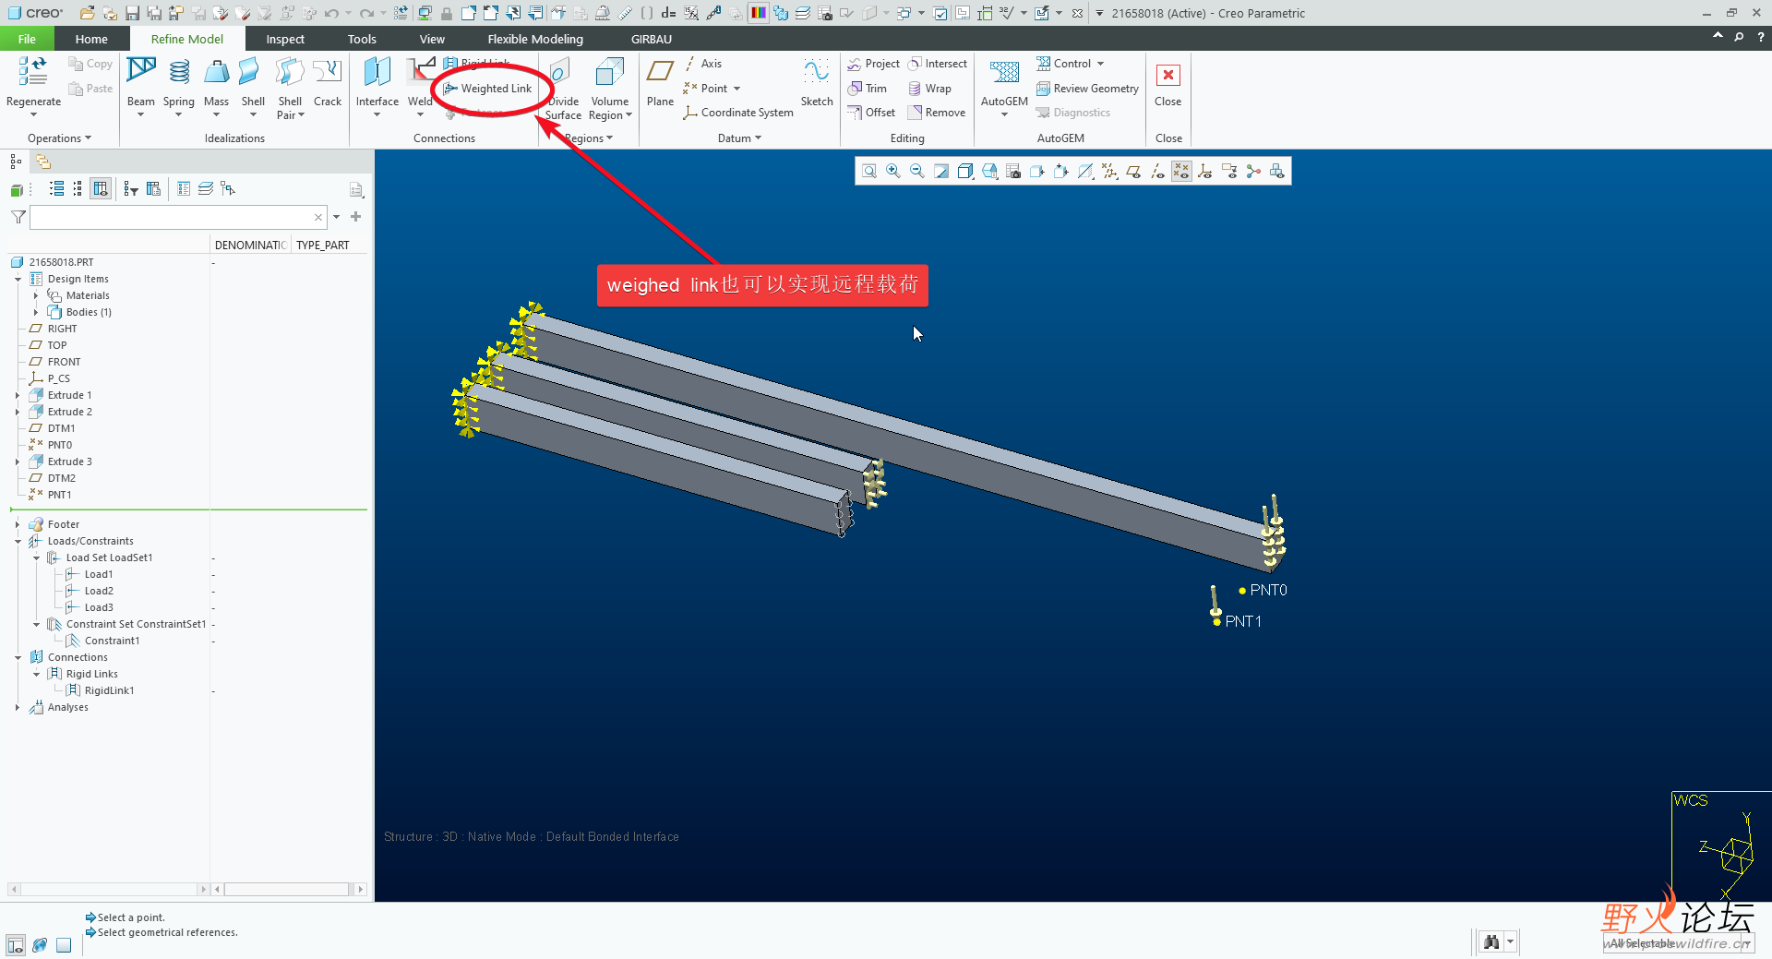Open the Layer Tree tab icon
1772x959 pixels.
tap(43, 162)
